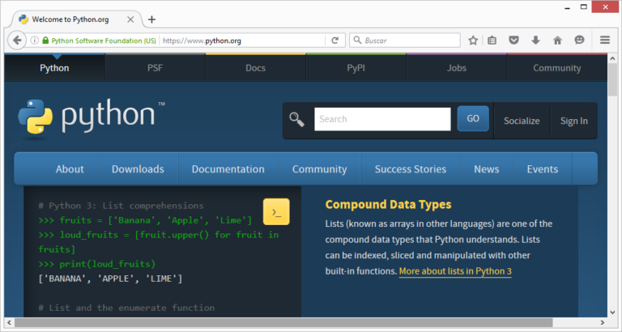622x332 pixels.
Task: Launch the interactive shell yellow button
Action: (276, 211)
